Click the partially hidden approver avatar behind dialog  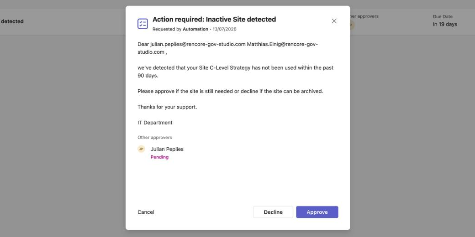[x=352, y=25]
